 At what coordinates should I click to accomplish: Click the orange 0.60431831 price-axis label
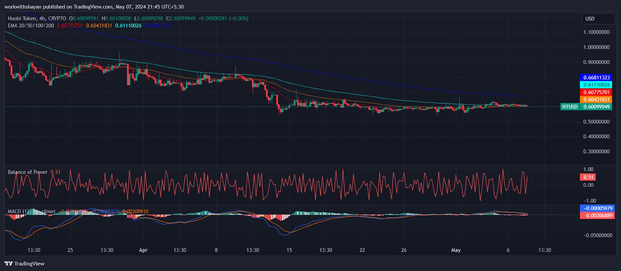(597, 100)
